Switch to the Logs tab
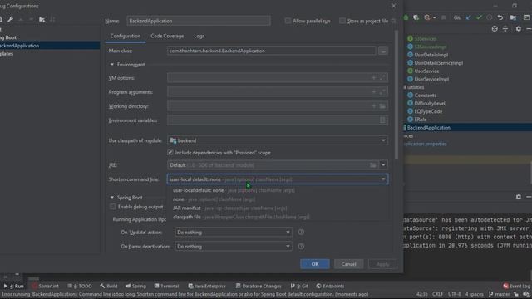Screen dimensions: 532x299 [x=199, y=36]
